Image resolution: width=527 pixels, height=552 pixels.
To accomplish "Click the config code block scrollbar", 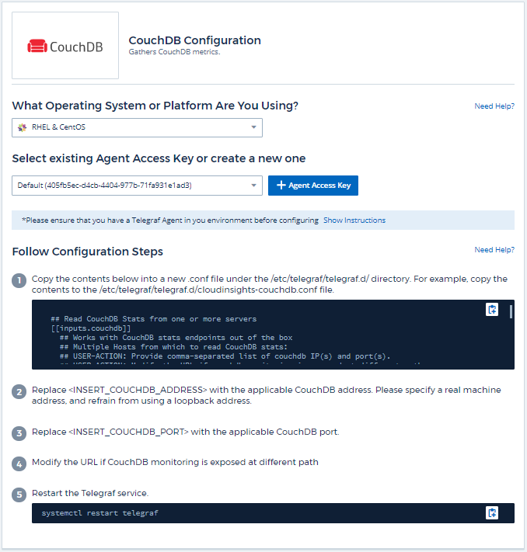I will click(x=511, y=312).
